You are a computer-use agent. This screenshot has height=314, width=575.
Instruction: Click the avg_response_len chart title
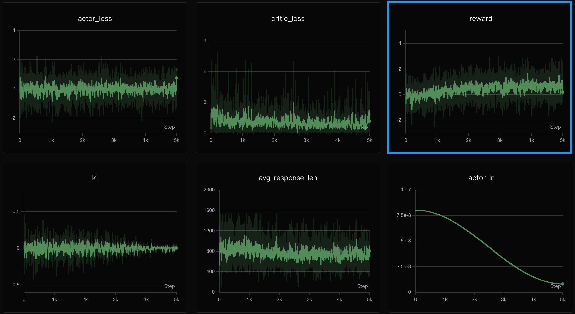pyautogui.click(x=288, y=178)
